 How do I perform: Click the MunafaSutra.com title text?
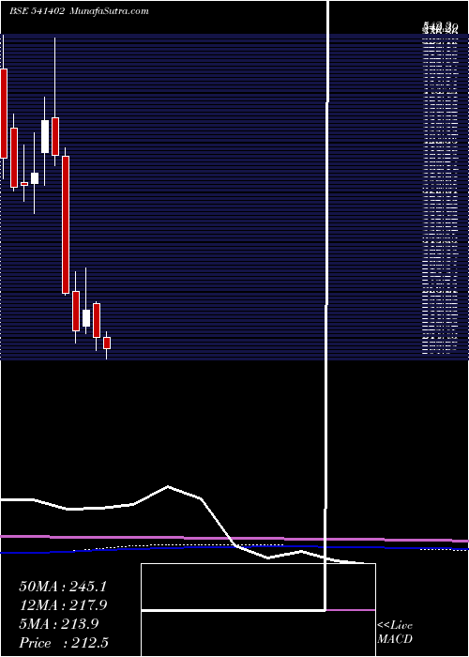click(x=110, y=11)
